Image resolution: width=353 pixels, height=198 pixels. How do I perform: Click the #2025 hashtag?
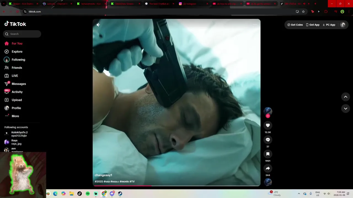99,182
